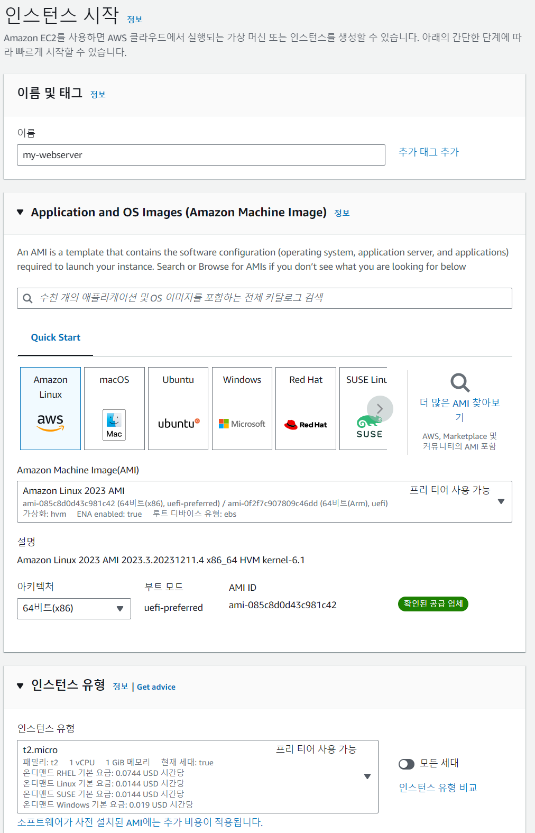Choose the SUSE Linux AMI tile
This screenshot has width=535, height=833.
[363, 408]
